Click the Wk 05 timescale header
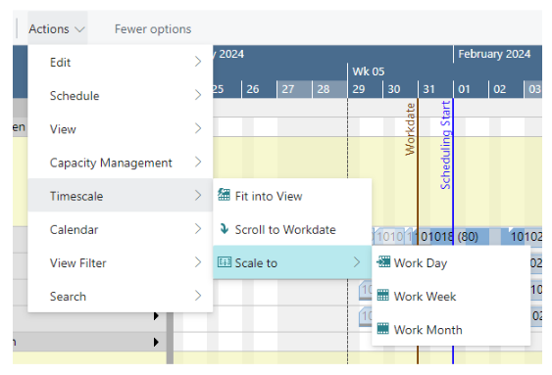This screenshot has width=552, height=375. click(x=369, y=71)
